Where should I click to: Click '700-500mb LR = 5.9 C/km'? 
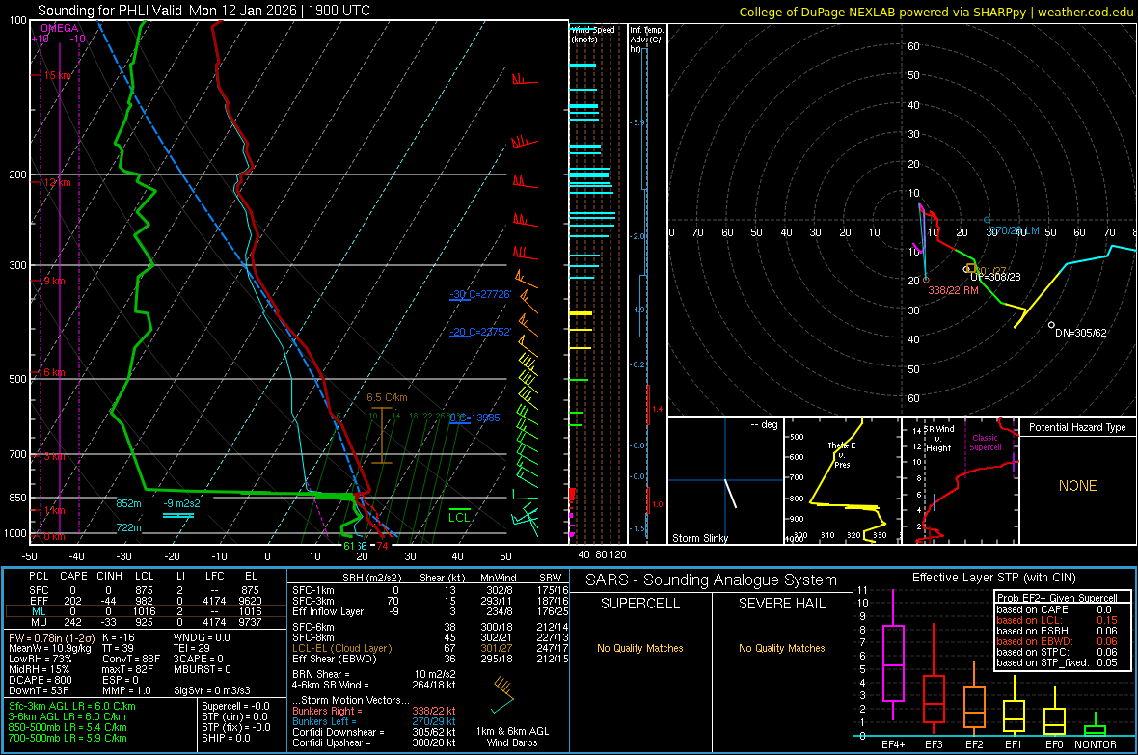[x=68, y=739]
